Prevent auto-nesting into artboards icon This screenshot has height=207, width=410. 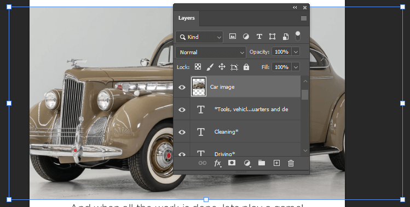pos(234,67)
